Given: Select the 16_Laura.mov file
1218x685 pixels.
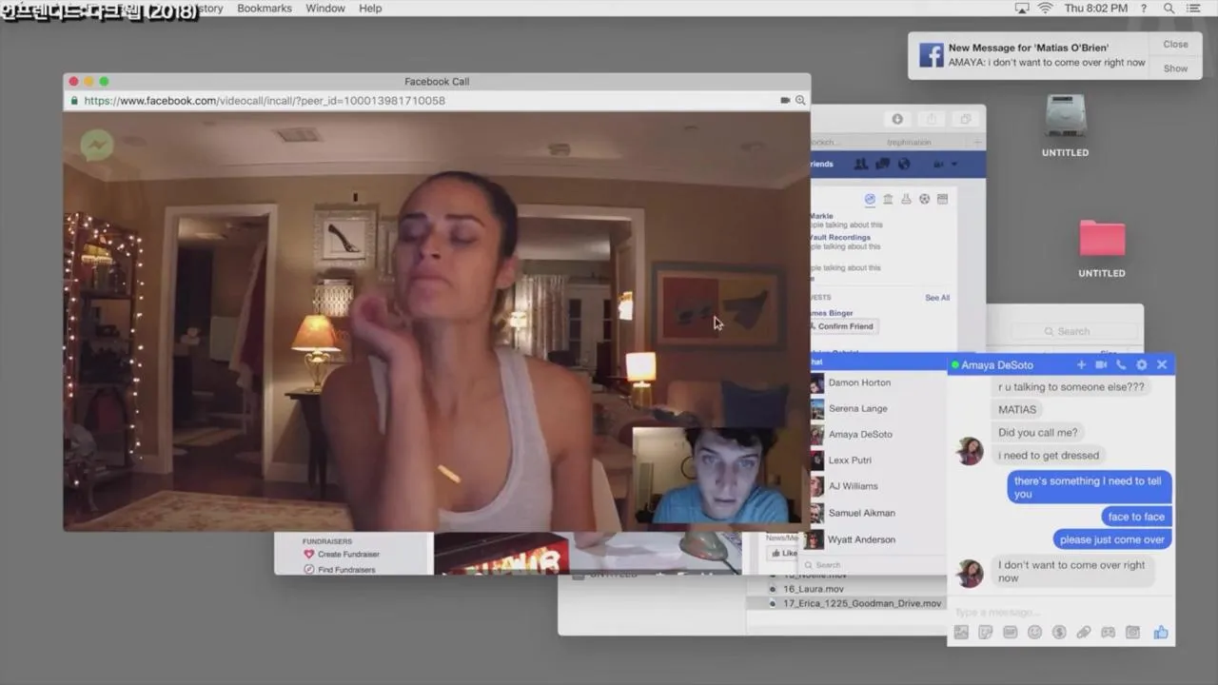Looking at the screenshot, I should pyautogui.click(x=814, y=589).
